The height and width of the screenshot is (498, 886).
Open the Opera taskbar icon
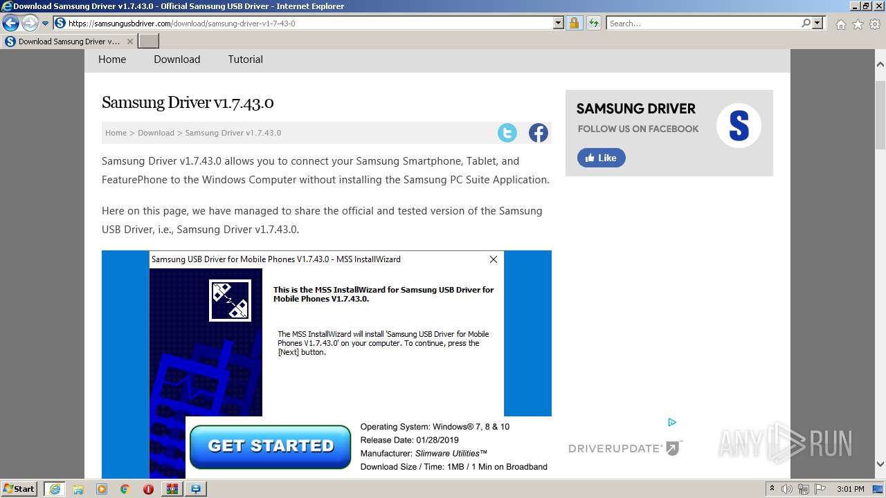pos(148,489)
